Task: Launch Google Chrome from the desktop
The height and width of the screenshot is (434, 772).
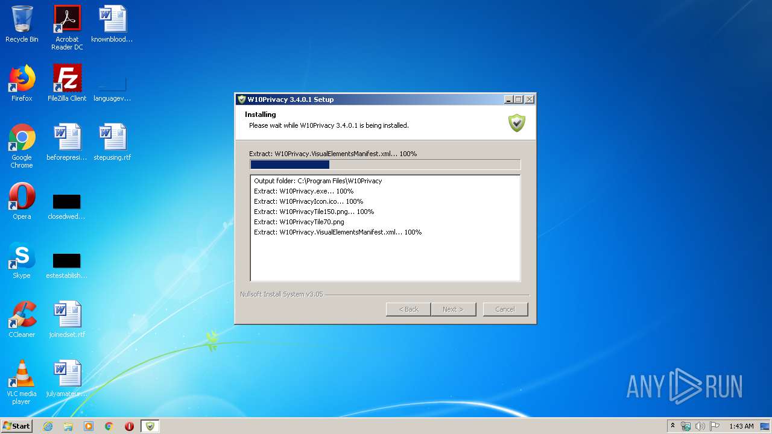Action: (22, 146)
